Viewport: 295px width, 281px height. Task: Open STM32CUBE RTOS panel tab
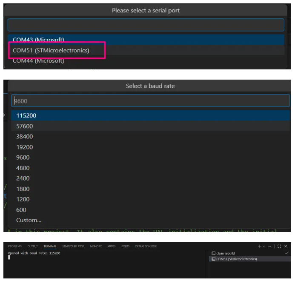click(73, 246)
